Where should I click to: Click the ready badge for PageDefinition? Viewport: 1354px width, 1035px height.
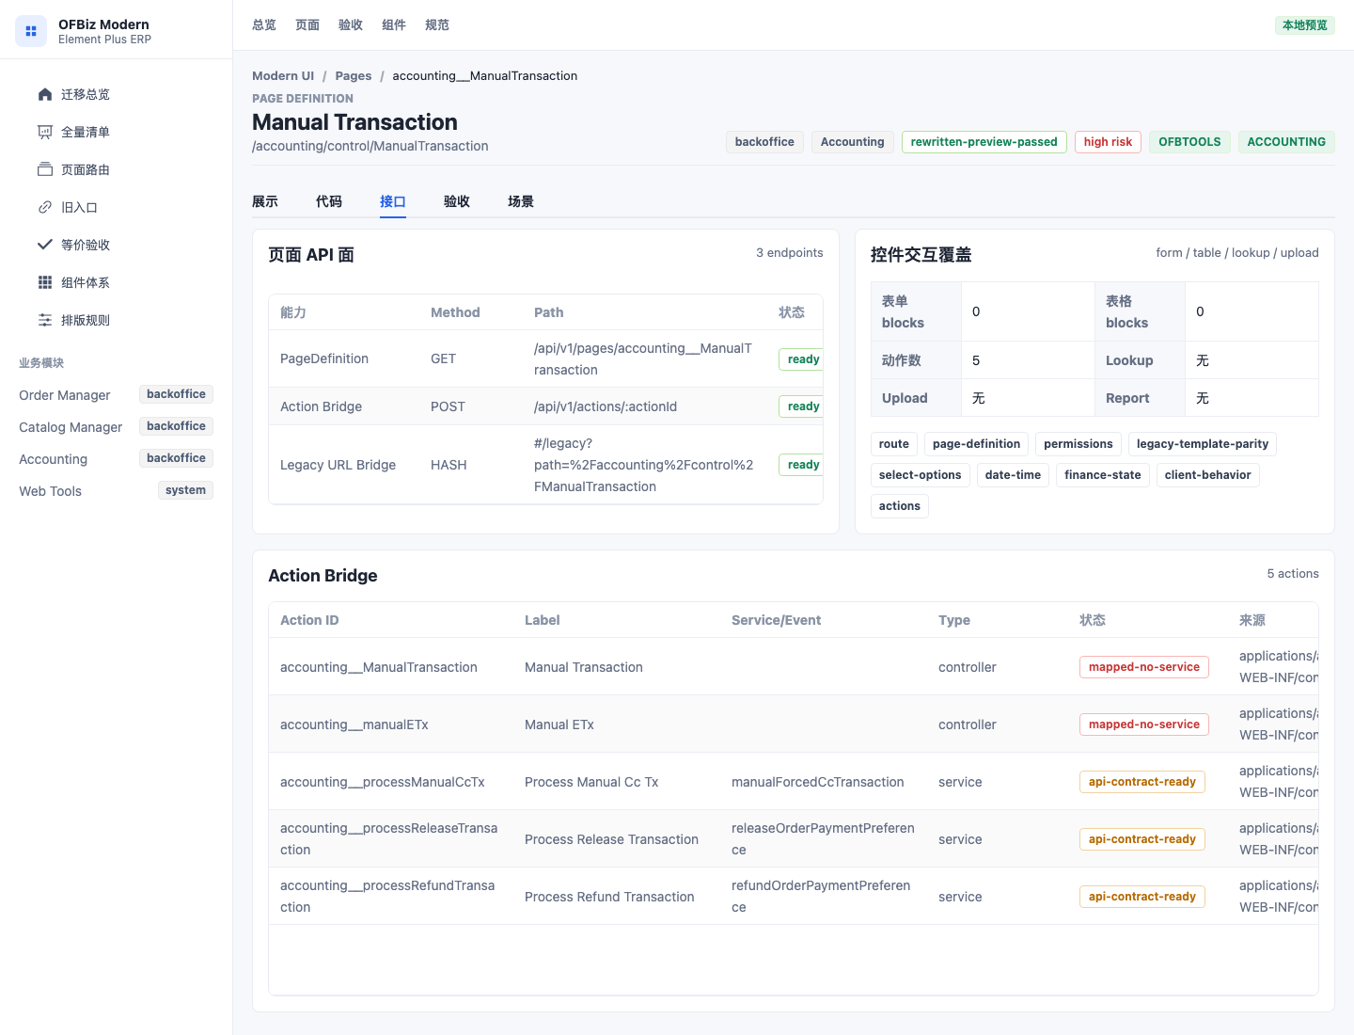[x=802, y=359]
